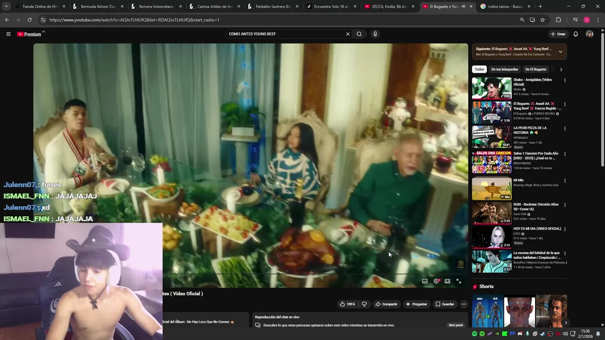Open options for HOY ES MI DIA video
Image resolution: width=605 pixels, height=340 pixels.
564,229
